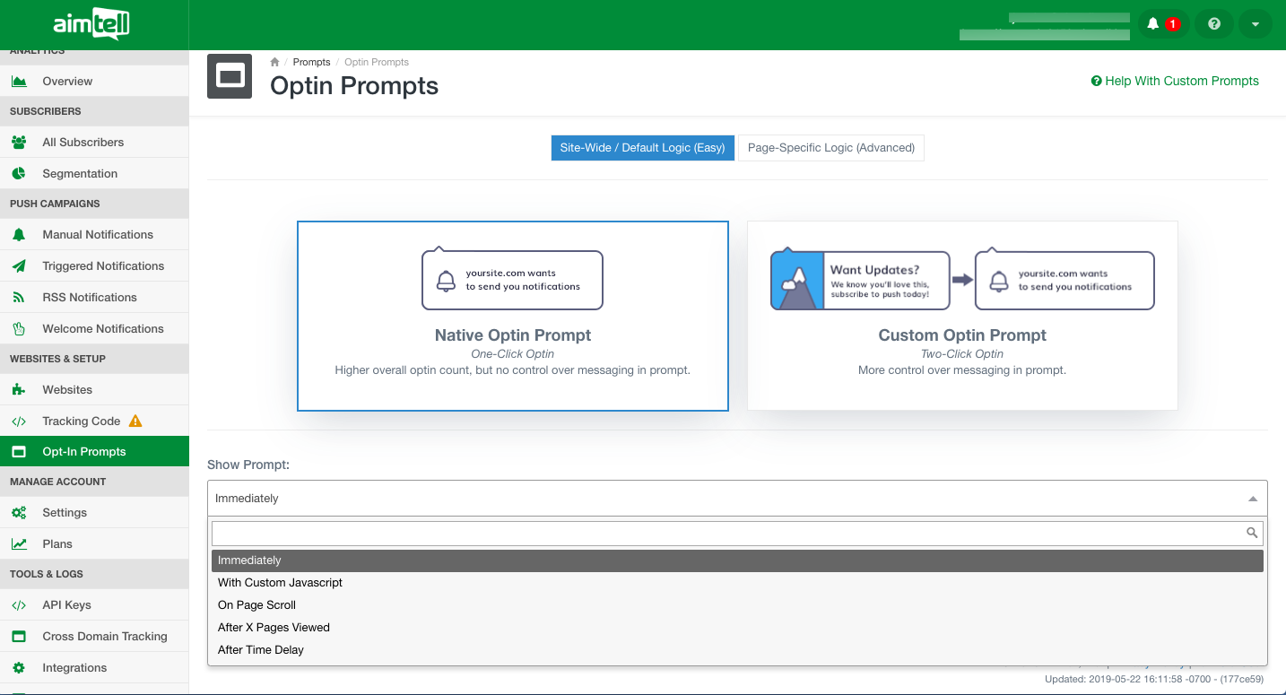Click Prompts in the breadcrumb

[x=311, y=62]
